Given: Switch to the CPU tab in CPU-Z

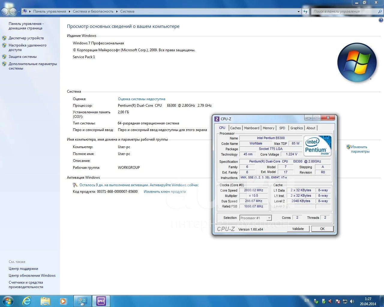Looking at the screenshot, I should point(222,128).
